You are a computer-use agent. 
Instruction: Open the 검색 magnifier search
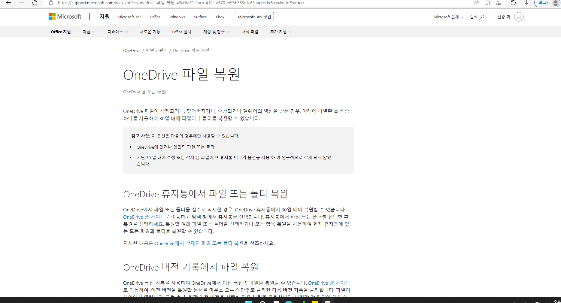(477, 17)
